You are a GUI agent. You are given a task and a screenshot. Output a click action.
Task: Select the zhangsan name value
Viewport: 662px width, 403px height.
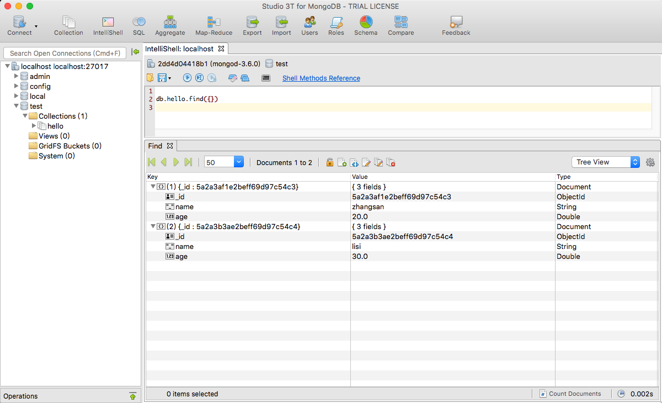[x=368, y=206]
